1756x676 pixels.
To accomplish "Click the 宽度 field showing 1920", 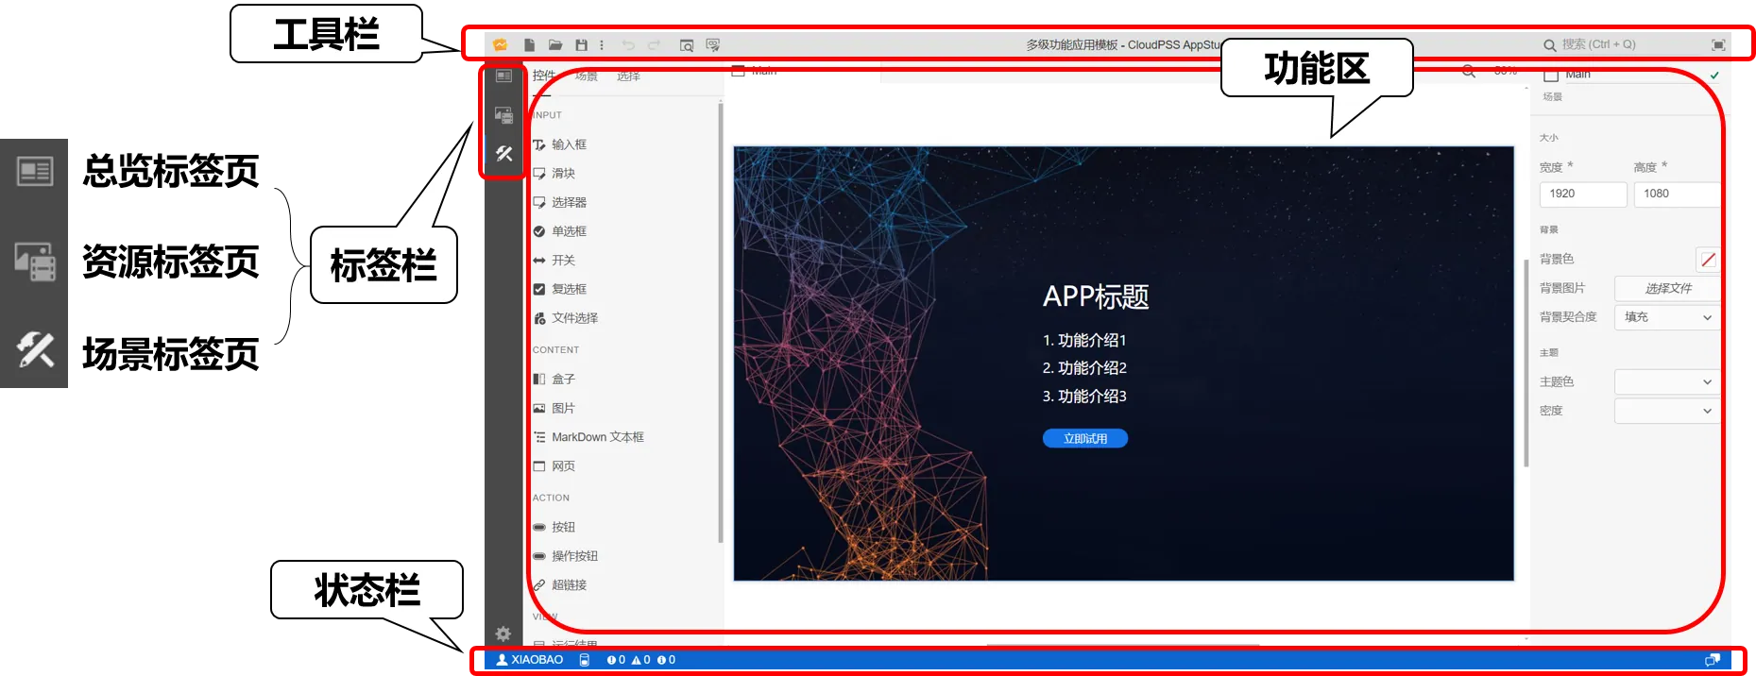I will (1583, 194).
